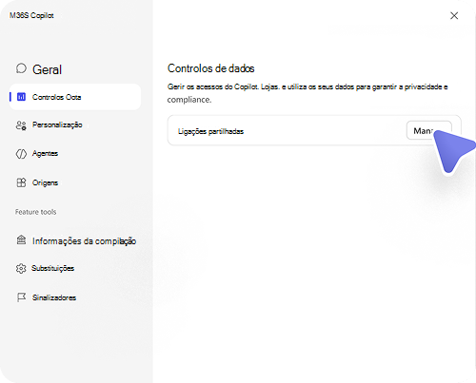Viewport: 476px width, 383px height.
Task: Click the Controlos de dados heading
Action: click(211, 68)
